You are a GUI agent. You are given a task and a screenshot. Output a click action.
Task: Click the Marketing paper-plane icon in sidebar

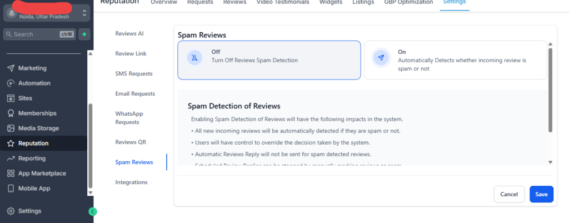pos(11,68)
